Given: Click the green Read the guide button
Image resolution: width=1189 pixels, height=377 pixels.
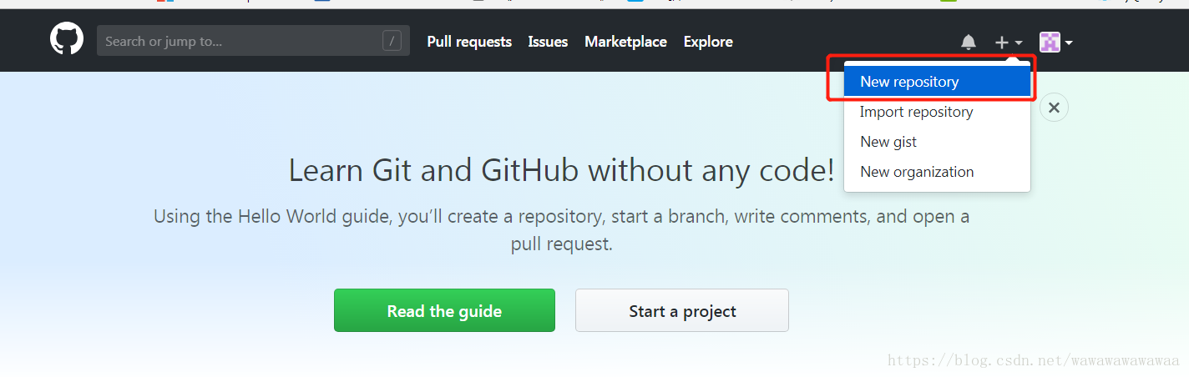Looking at the screenshot, I should coord(444,310).
